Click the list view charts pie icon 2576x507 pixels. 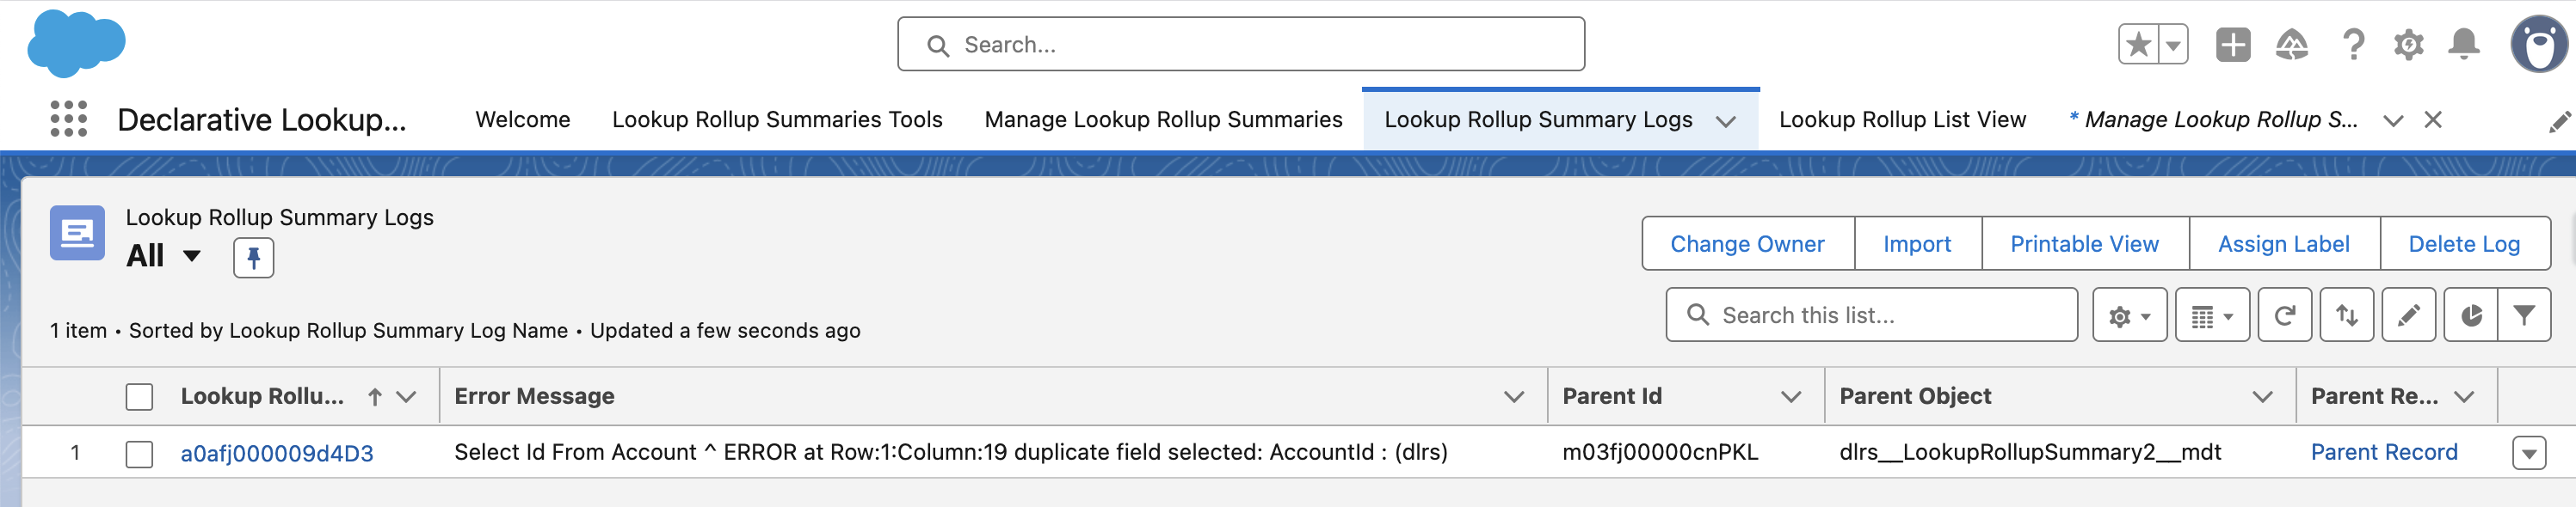point(2470,315)
